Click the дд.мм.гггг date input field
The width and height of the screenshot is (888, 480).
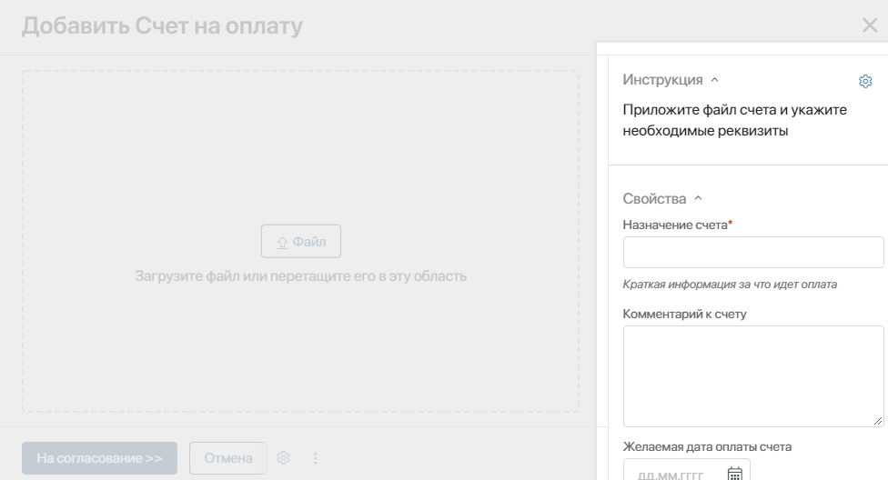click(x=686, y=471)
